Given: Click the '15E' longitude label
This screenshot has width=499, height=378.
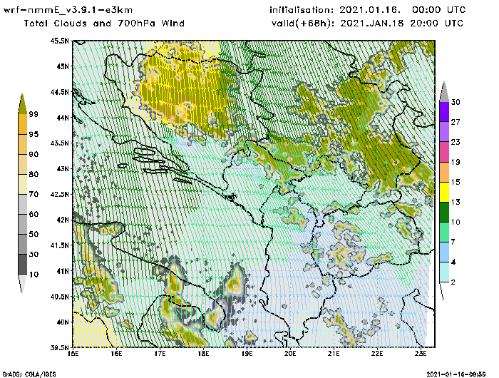Looking at the screenshot, I should [73, 354].
